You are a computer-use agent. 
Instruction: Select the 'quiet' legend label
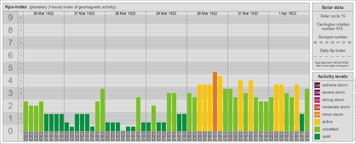[327, 136]
